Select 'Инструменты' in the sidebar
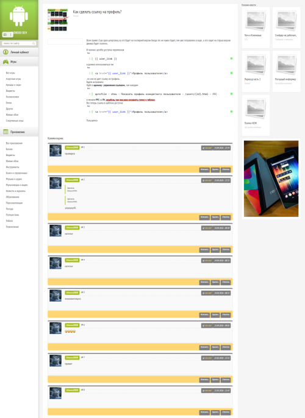The image size is (305, 418). (x=13, y=167)
